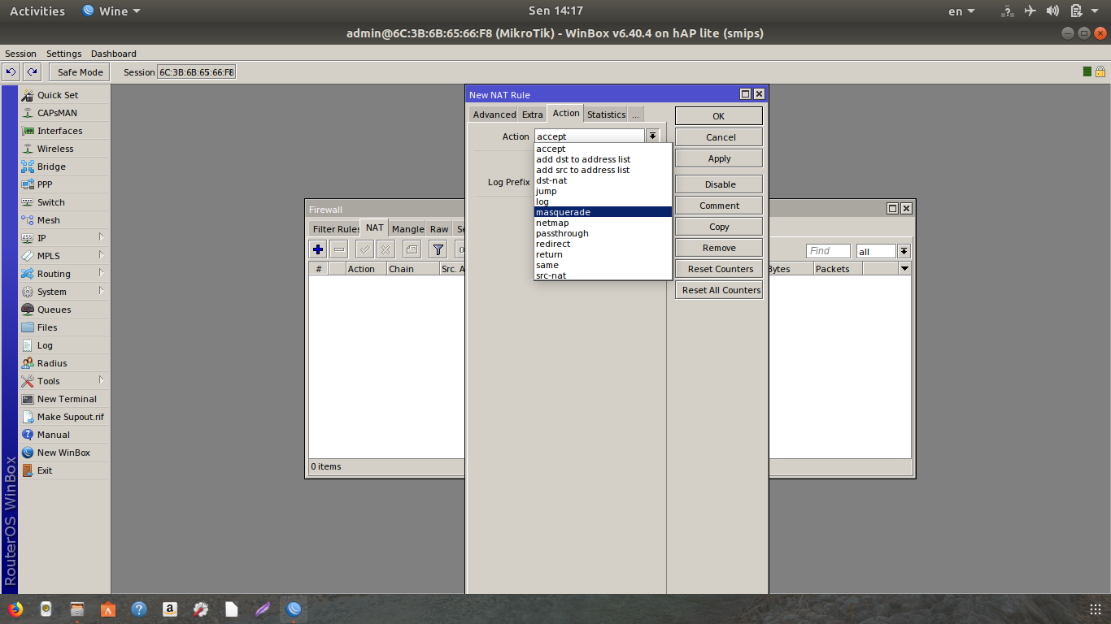
Task: Click OK in New NAT Rule
Action: pos(719,116)
